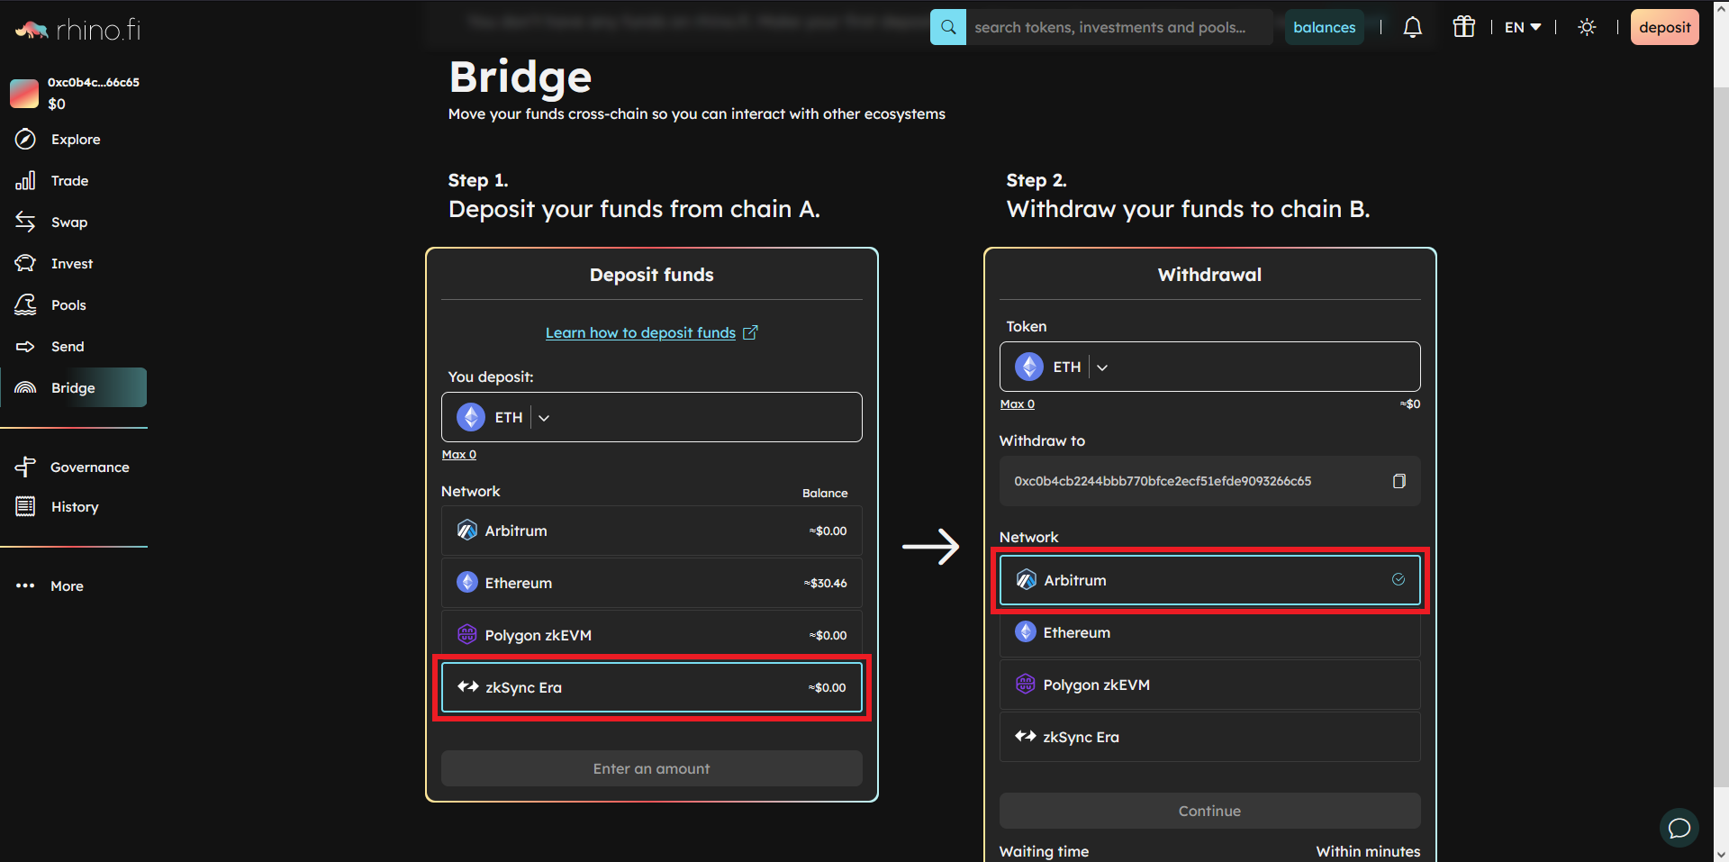This screenshot has width=1729, height=862.
Task: Go to Swap in the sidebar
Action: [x=69, y=222]
